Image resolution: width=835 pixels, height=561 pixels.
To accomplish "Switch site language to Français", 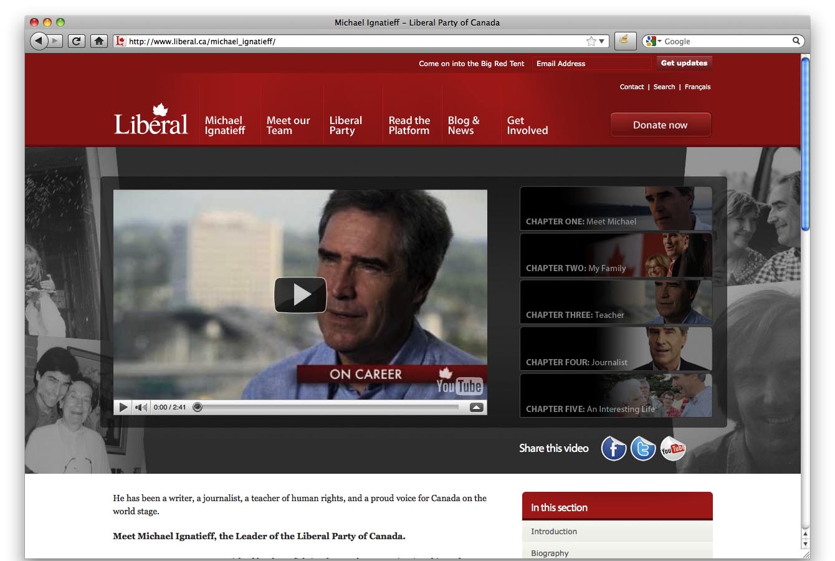I will point(697,87).
